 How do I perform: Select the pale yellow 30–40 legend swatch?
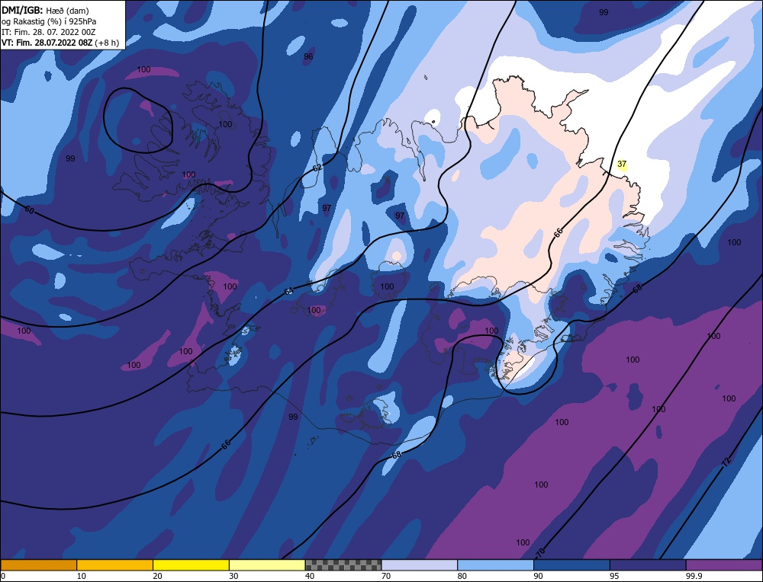click(267, 565)
